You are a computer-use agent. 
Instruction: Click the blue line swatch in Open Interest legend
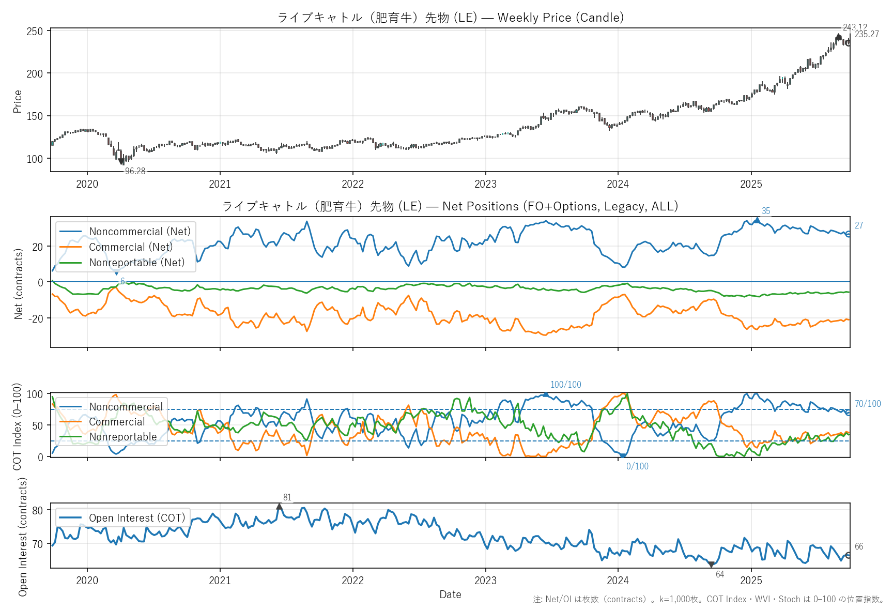pyautogui.click(x=71, y=518)
